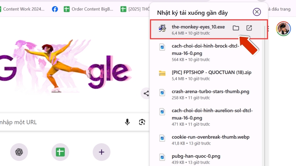This screenshot has height=166, width=296.
Task: Click image icon of crash-arena-turbo-stars-thumb.png
Action: coord(162,93)
